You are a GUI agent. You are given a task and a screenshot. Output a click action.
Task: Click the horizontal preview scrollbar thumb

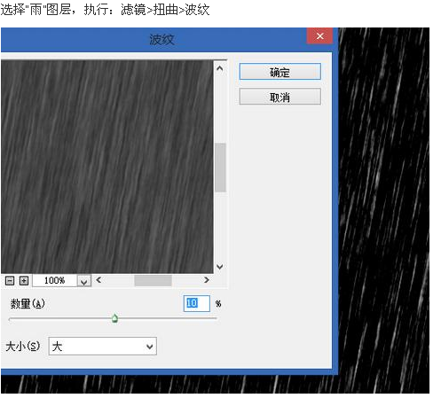(x=153, y=280)
